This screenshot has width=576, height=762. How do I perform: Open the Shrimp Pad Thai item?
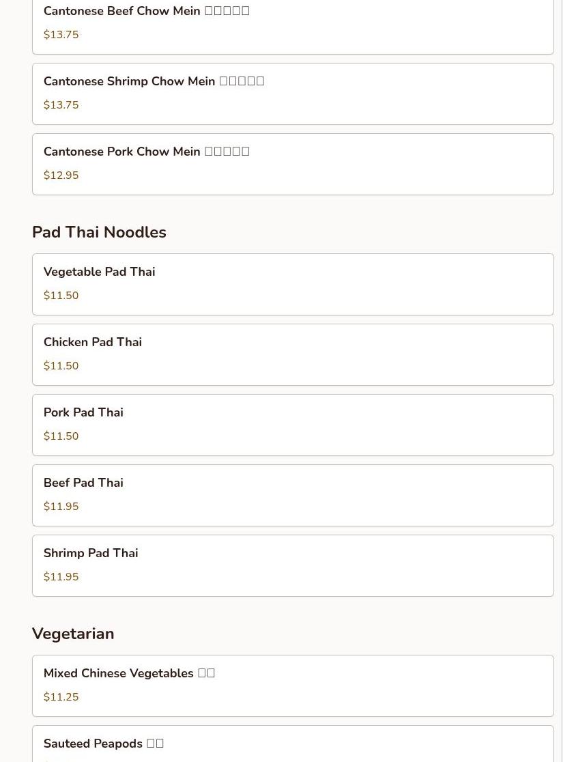(x=292, y=565)
